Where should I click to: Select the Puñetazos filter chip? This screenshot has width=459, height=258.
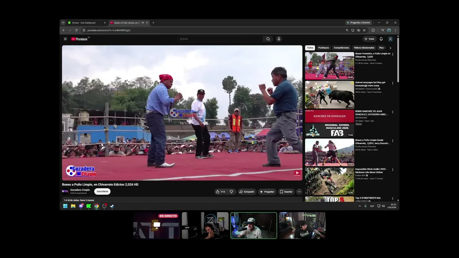click(x=323, y=48)
